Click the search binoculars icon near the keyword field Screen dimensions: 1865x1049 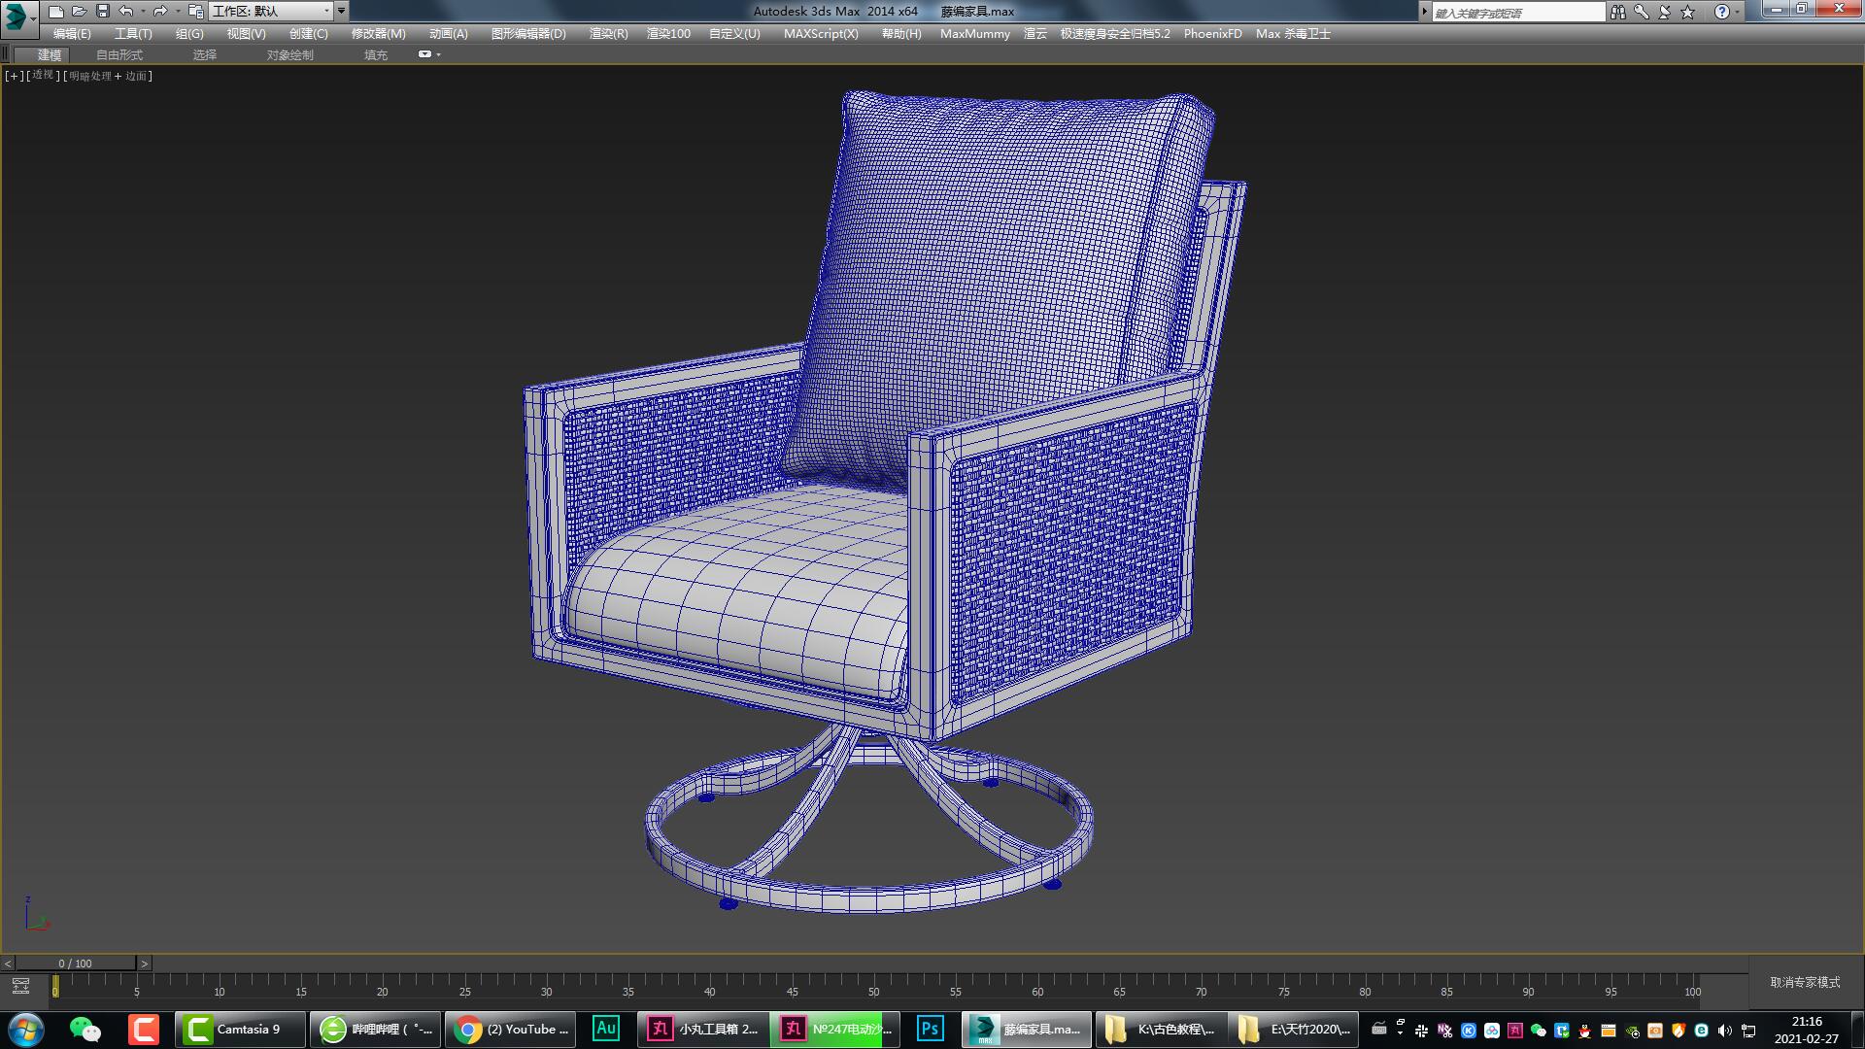1618,12
